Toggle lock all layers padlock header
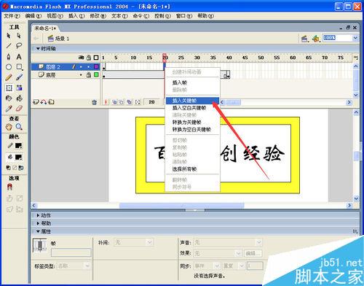 click(x=89, y=58)
